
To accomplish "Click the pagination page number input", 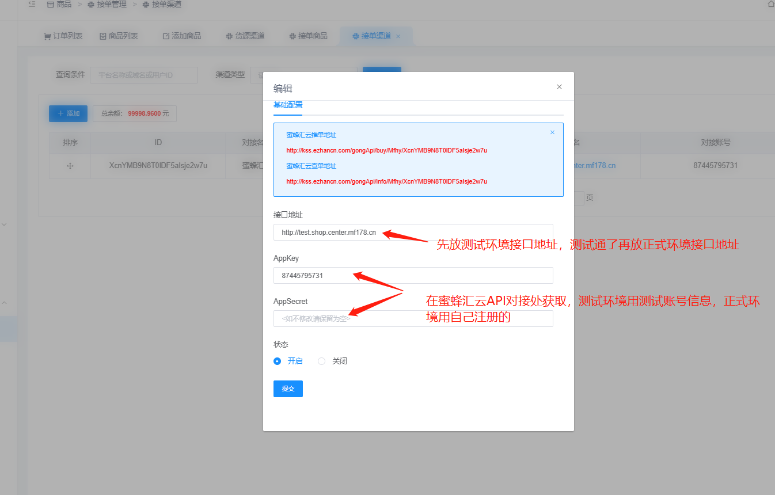I will pyautogui.click(x=579, y=198).
